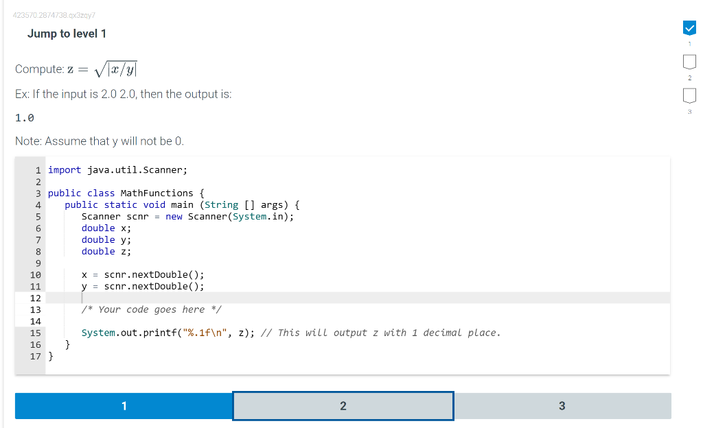
Task: Click the Jump to level 1 heading
Action: 67,33
